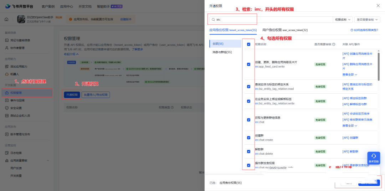Click the orange warning icon in publish notice
Screen dimensions: 385x191
(71, 19)
